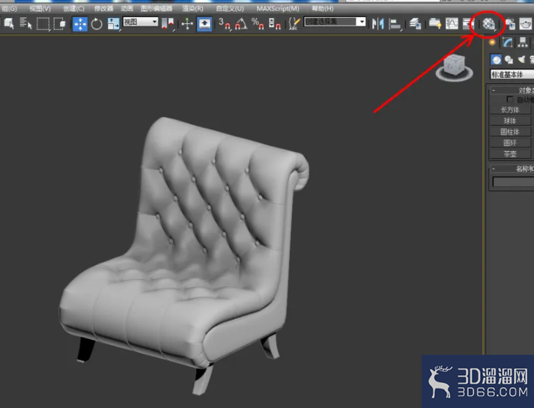The height and width of the screenshot is (408, 534).
Task: Select the Select Object tool icon
Action: (8, 23)
